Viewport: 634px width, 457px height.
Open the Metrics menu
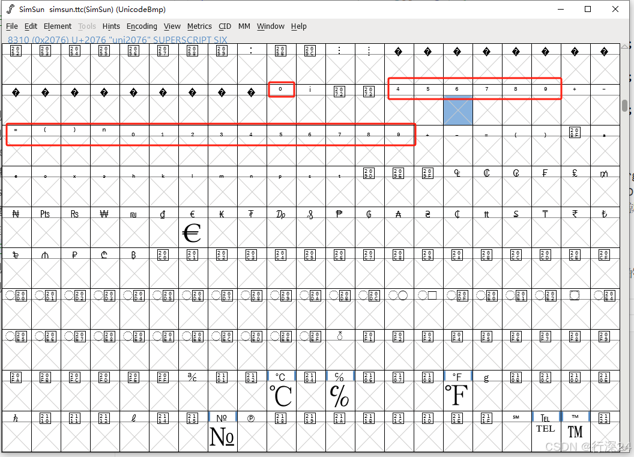(x=199, y=26)
